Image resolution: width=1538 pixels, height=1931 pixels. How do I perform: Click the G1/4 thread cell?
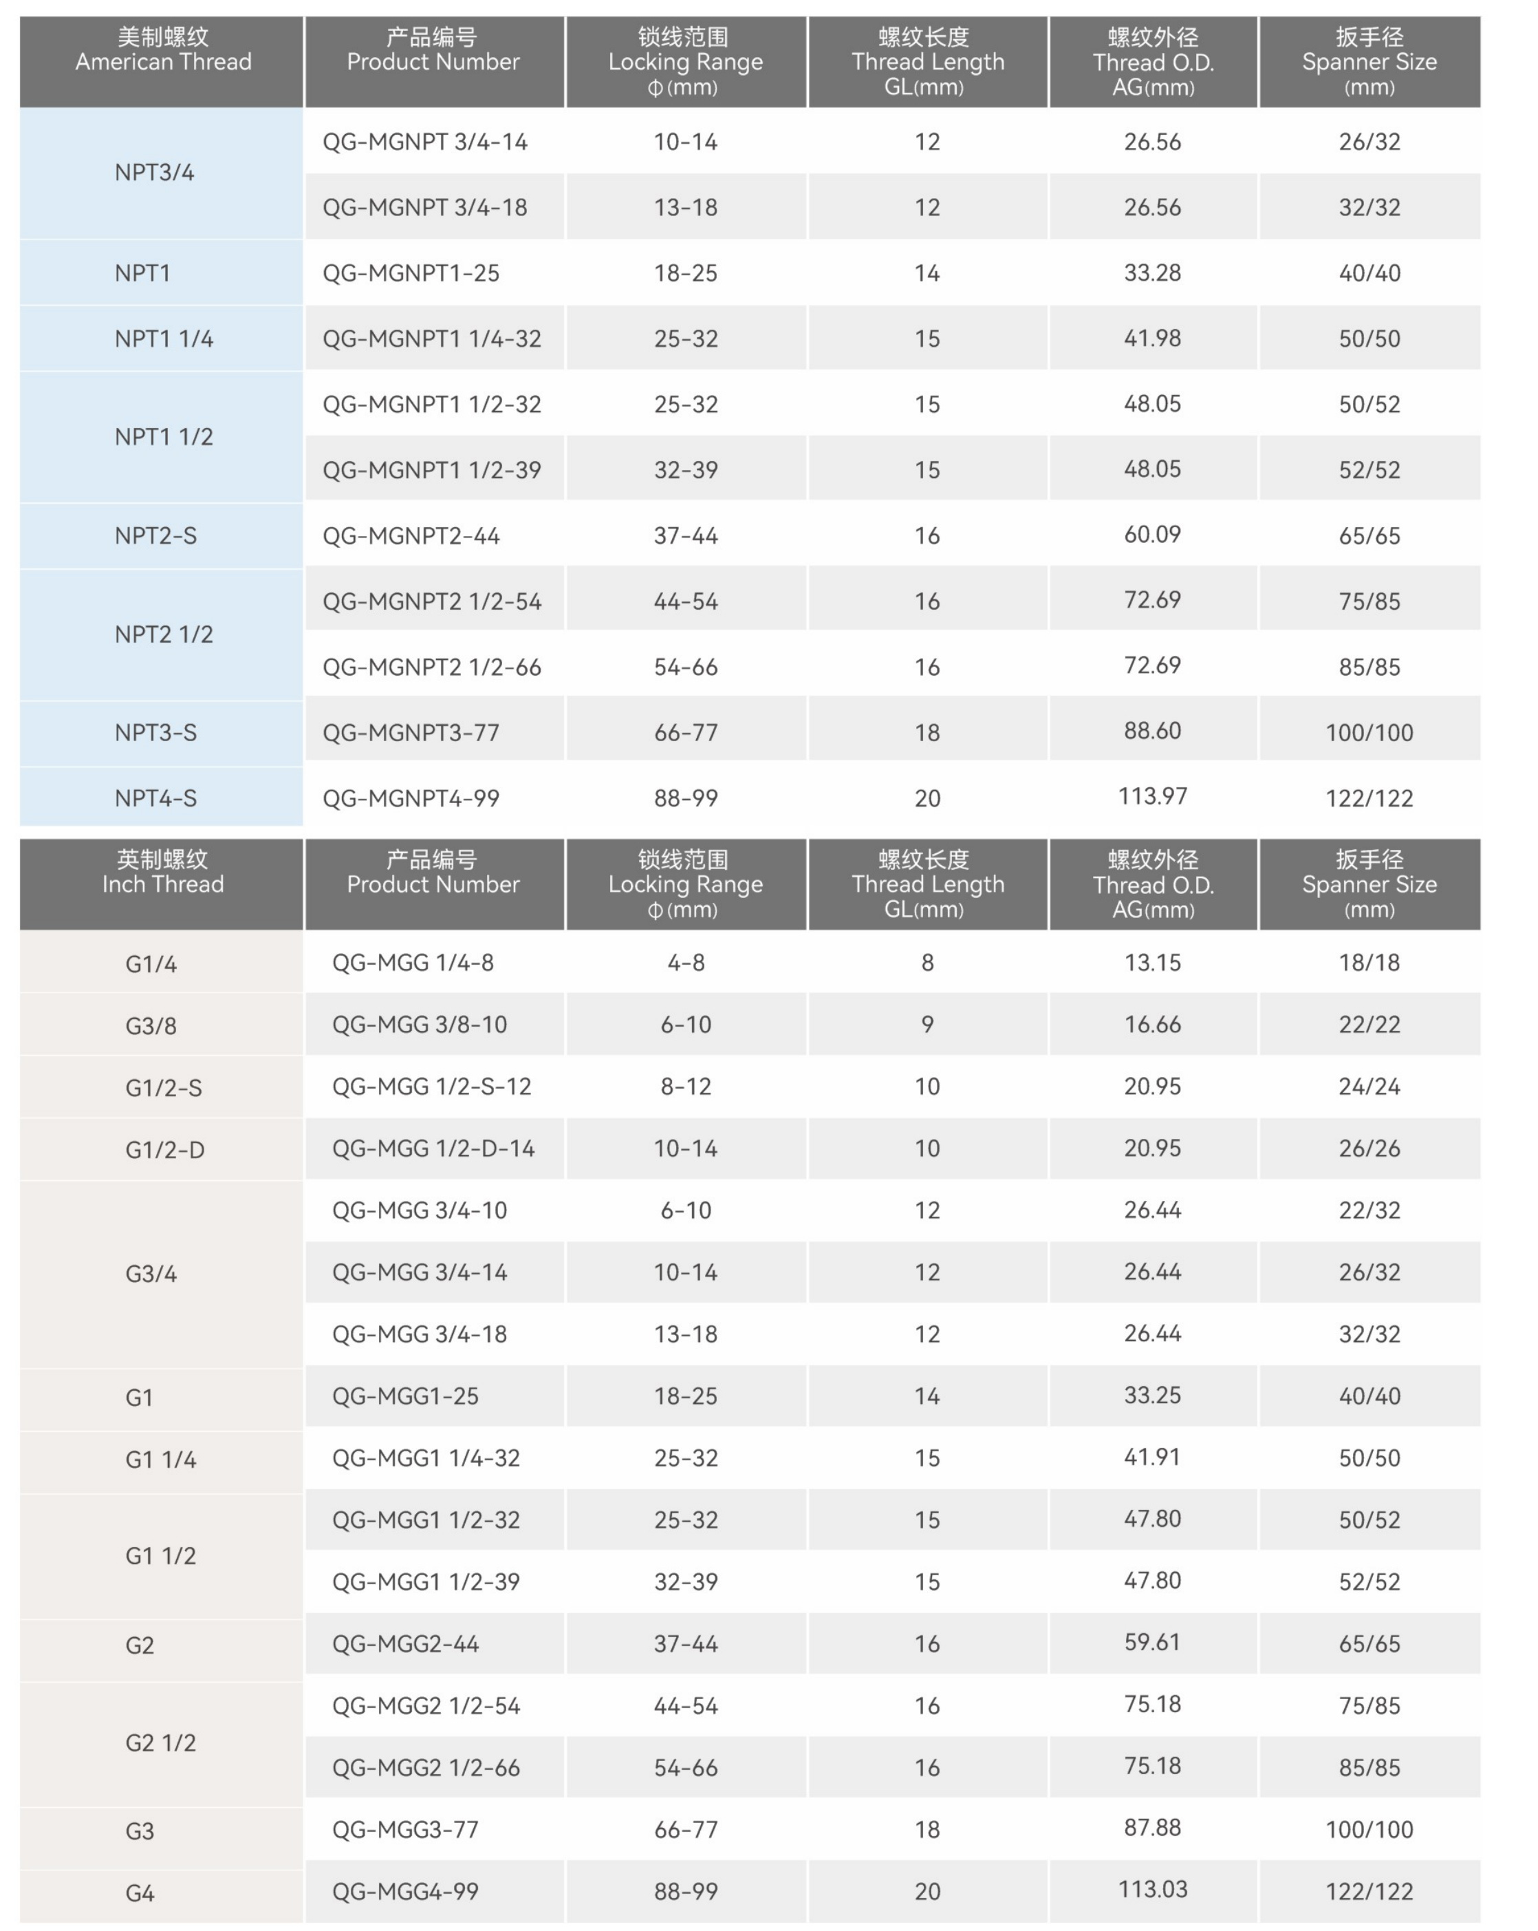pyautogui.click(x=151, y=963)
